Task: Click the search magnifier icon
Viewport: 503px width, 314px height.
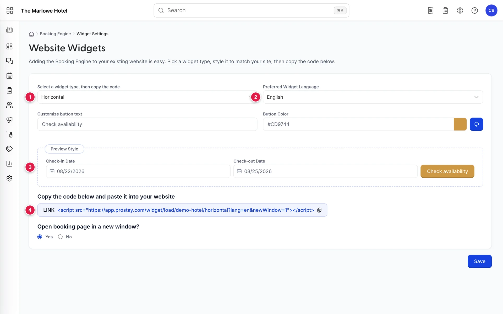Action: (x=161, y=10)
